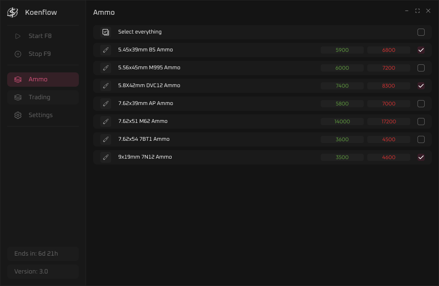Check the 7.62x51 M62 Ammo checkbox

click(x=421, y=122)
